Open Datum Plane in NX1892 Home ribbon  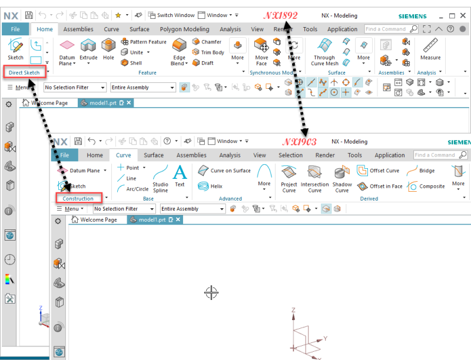[67, 52]
